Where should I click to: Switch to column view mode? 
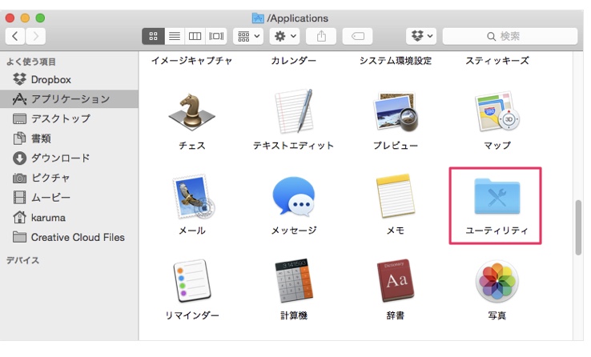(195, 36)
